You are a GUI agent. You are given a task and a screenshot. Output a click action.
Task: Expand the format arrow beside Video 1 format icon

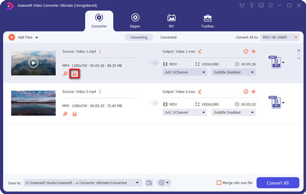(283, 63)
